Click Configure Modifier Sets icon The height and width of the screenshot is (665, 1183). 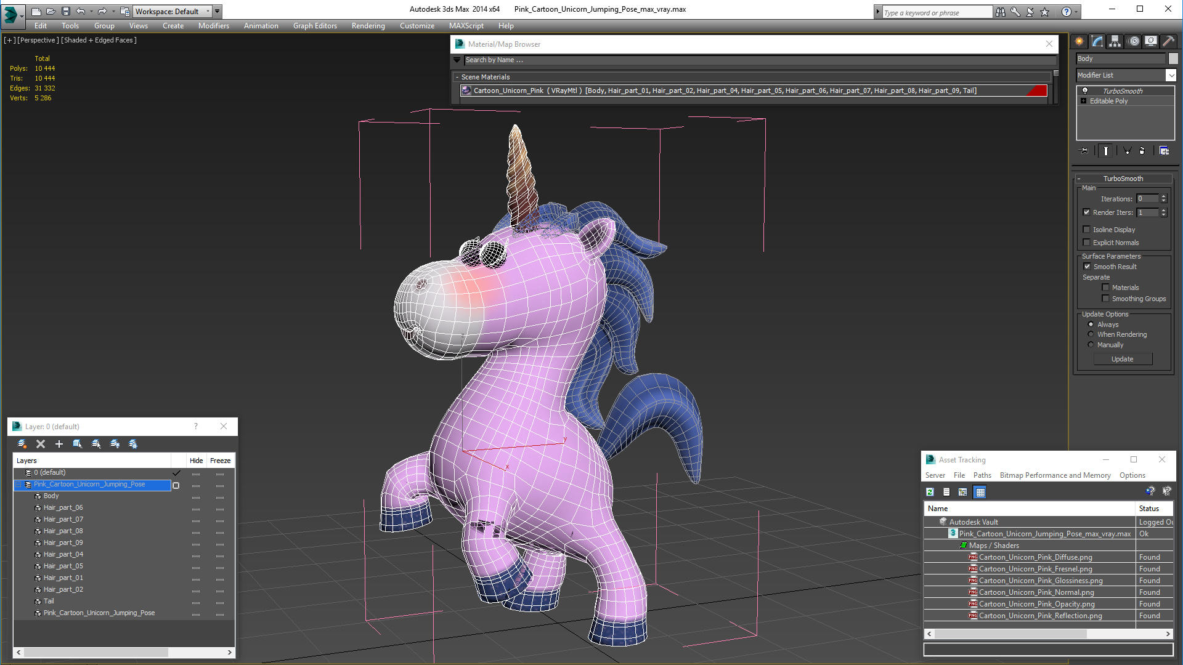pos(1164,150)
